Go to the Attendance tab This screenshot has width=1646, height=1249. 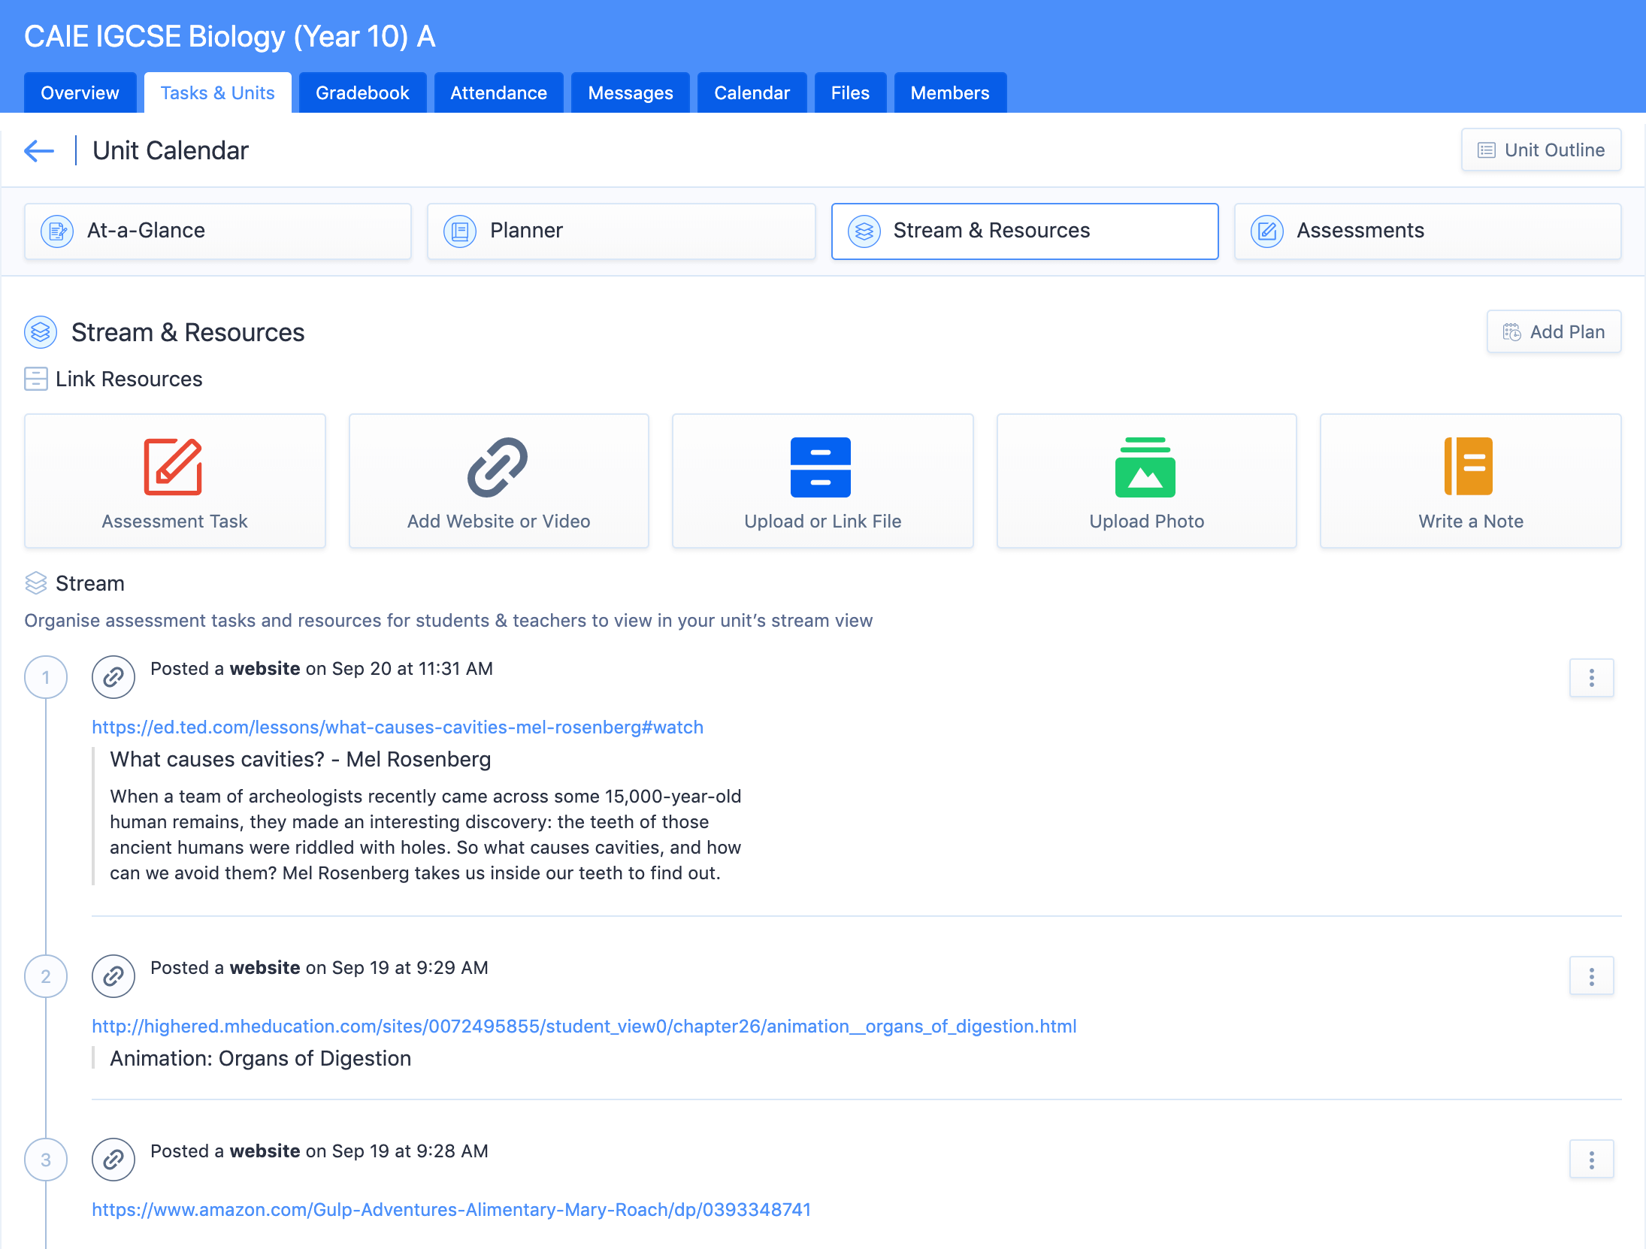pyautogui.click(x=498, y=92)
